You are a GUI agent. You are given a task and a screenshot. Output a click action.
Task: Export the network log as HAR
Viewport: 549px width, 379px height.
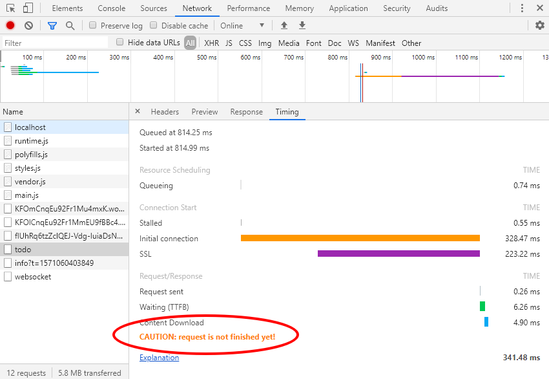coord(302,25)
